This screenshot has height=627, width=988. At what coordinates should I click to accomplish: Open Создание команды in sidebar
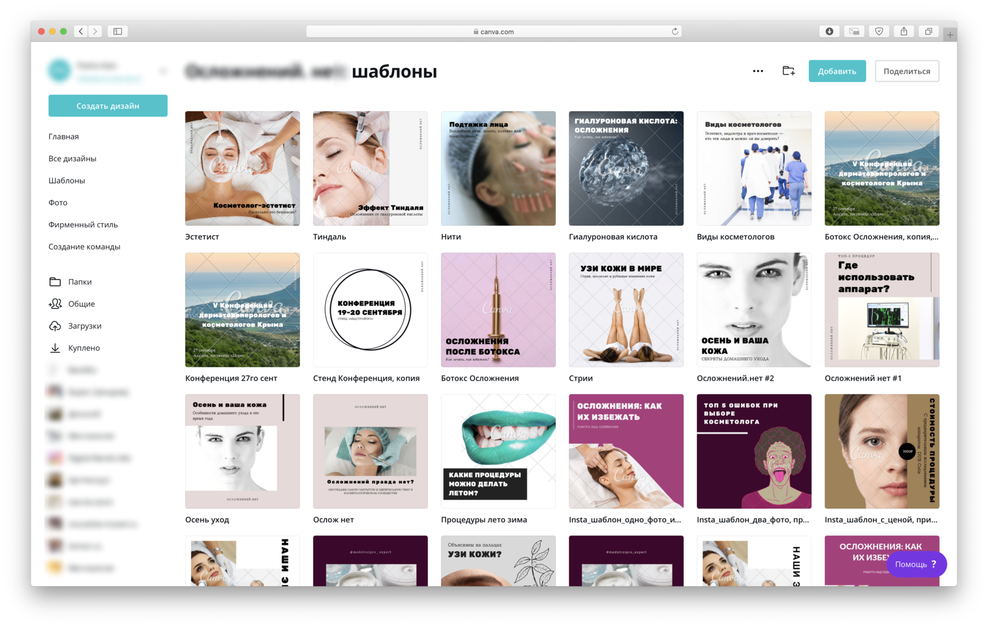point(84,247)
